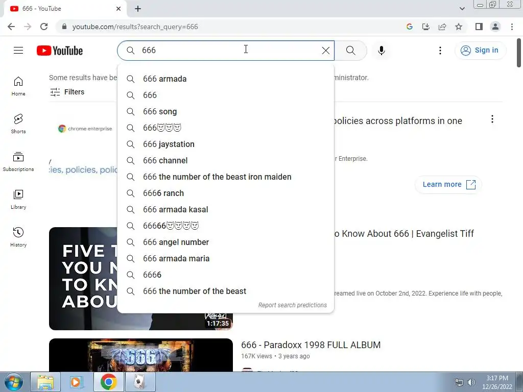Open the Solitaire cards taskbar icon

pyautogui.click(x=140, y=382)
